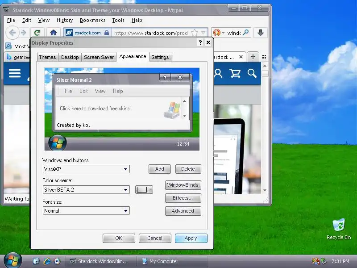Switch to the Themes tab

pos(47,57)
